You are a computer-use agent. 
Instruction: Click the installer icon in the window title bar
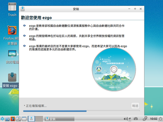click(x=22, y=9)
